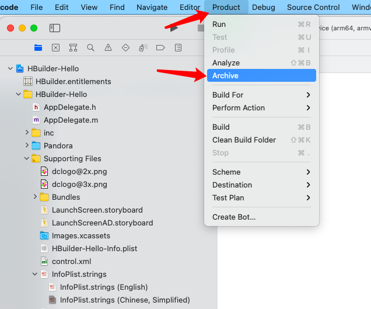Select InfoPlist.strings (Chinese, Simplified) file
Viewport: 371px width, 309px height.
coord(125,300)
